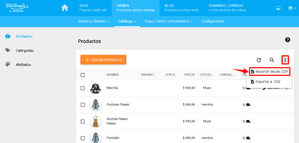This screenshot has width=299, height=143.
Task: Click the CREAR PRODUCTO button
Action: [103, 60]
